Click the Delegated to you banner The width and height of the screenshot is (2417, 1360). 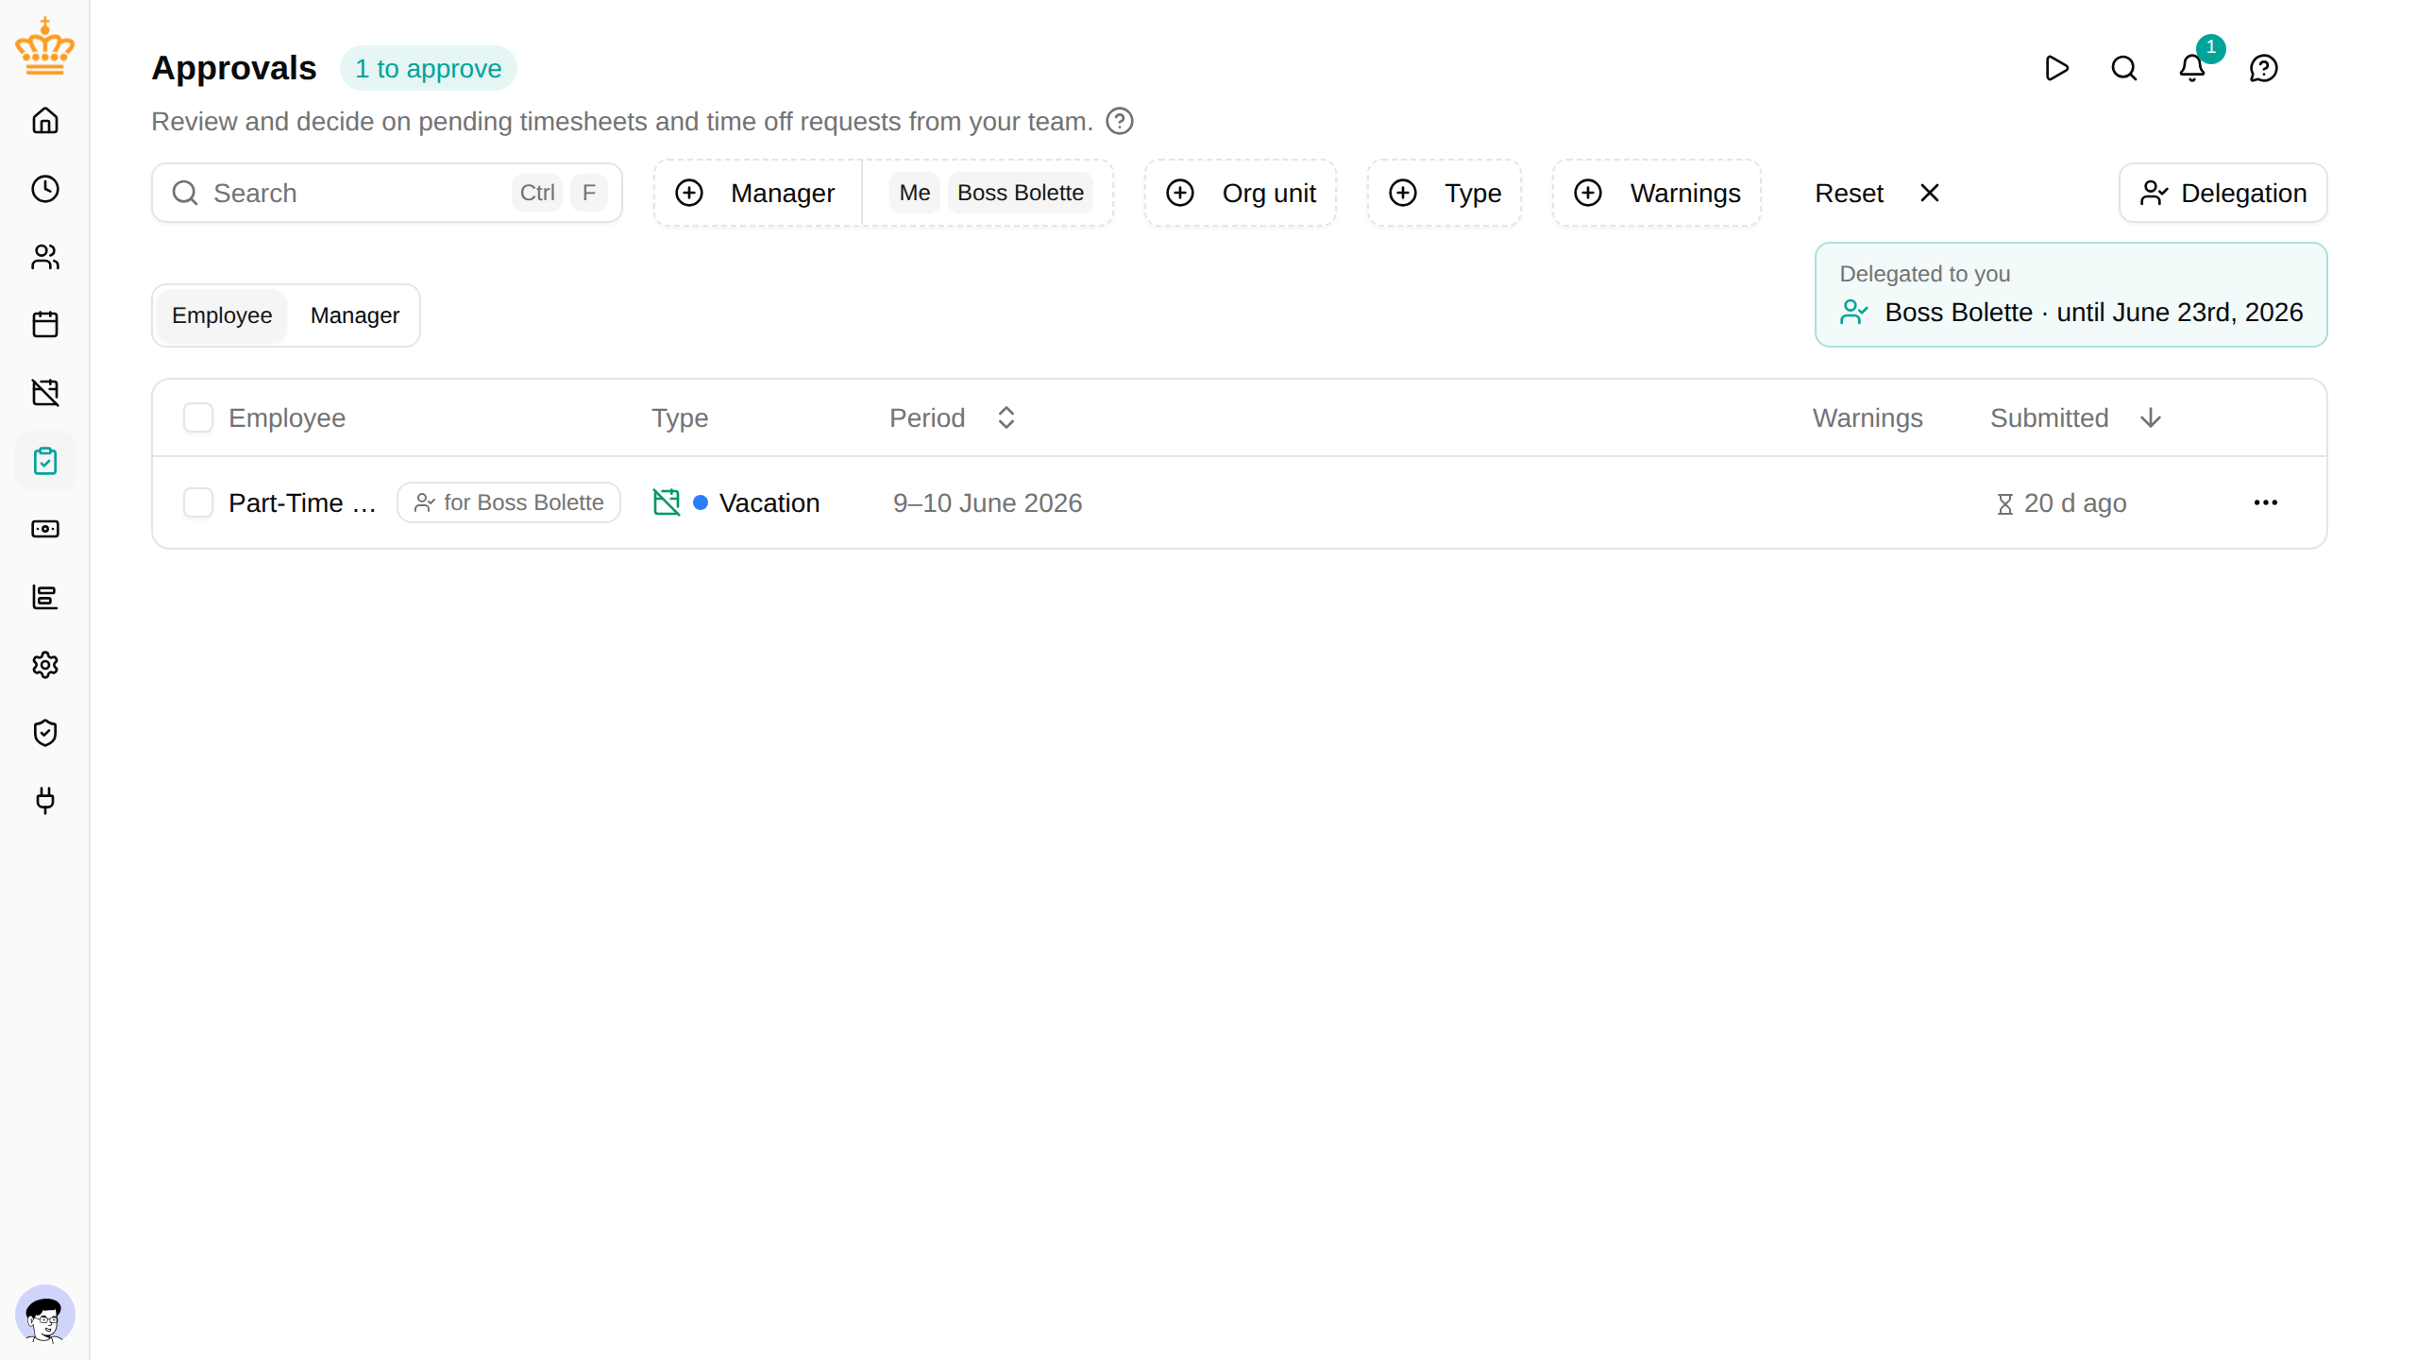click(2071, 295)
